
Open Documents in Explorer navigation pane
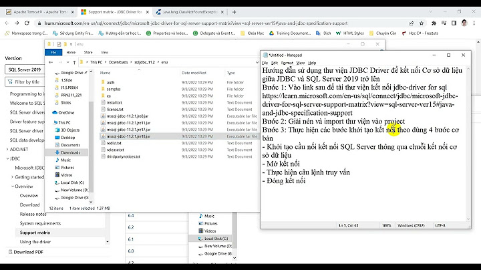coord(70,145)
